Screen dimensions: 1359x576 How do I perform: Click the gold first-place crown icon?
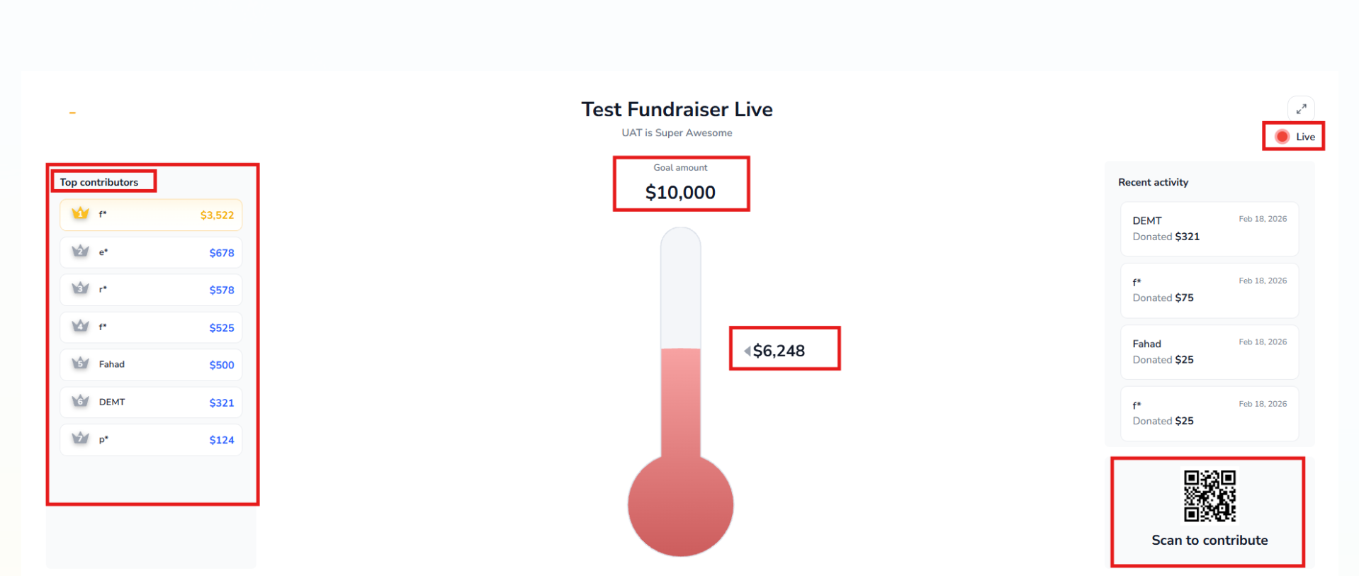pos(81,213)
